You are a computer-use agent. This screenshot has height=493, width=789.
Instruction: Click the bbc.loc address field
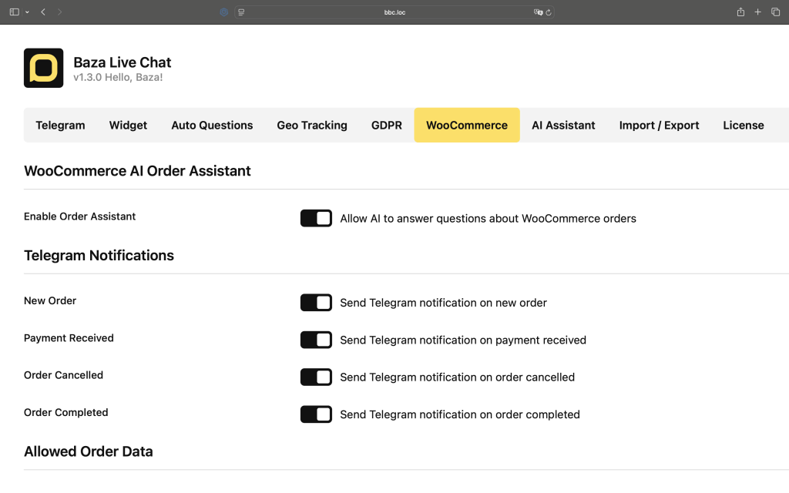pyautogui.click(x=394, y=12)
